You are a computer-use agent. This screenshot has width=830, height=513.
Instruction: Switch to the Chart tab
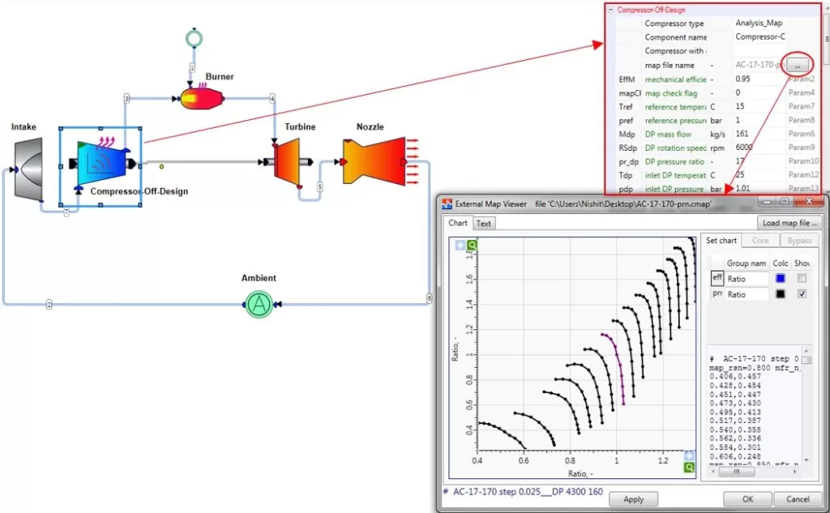458,223
